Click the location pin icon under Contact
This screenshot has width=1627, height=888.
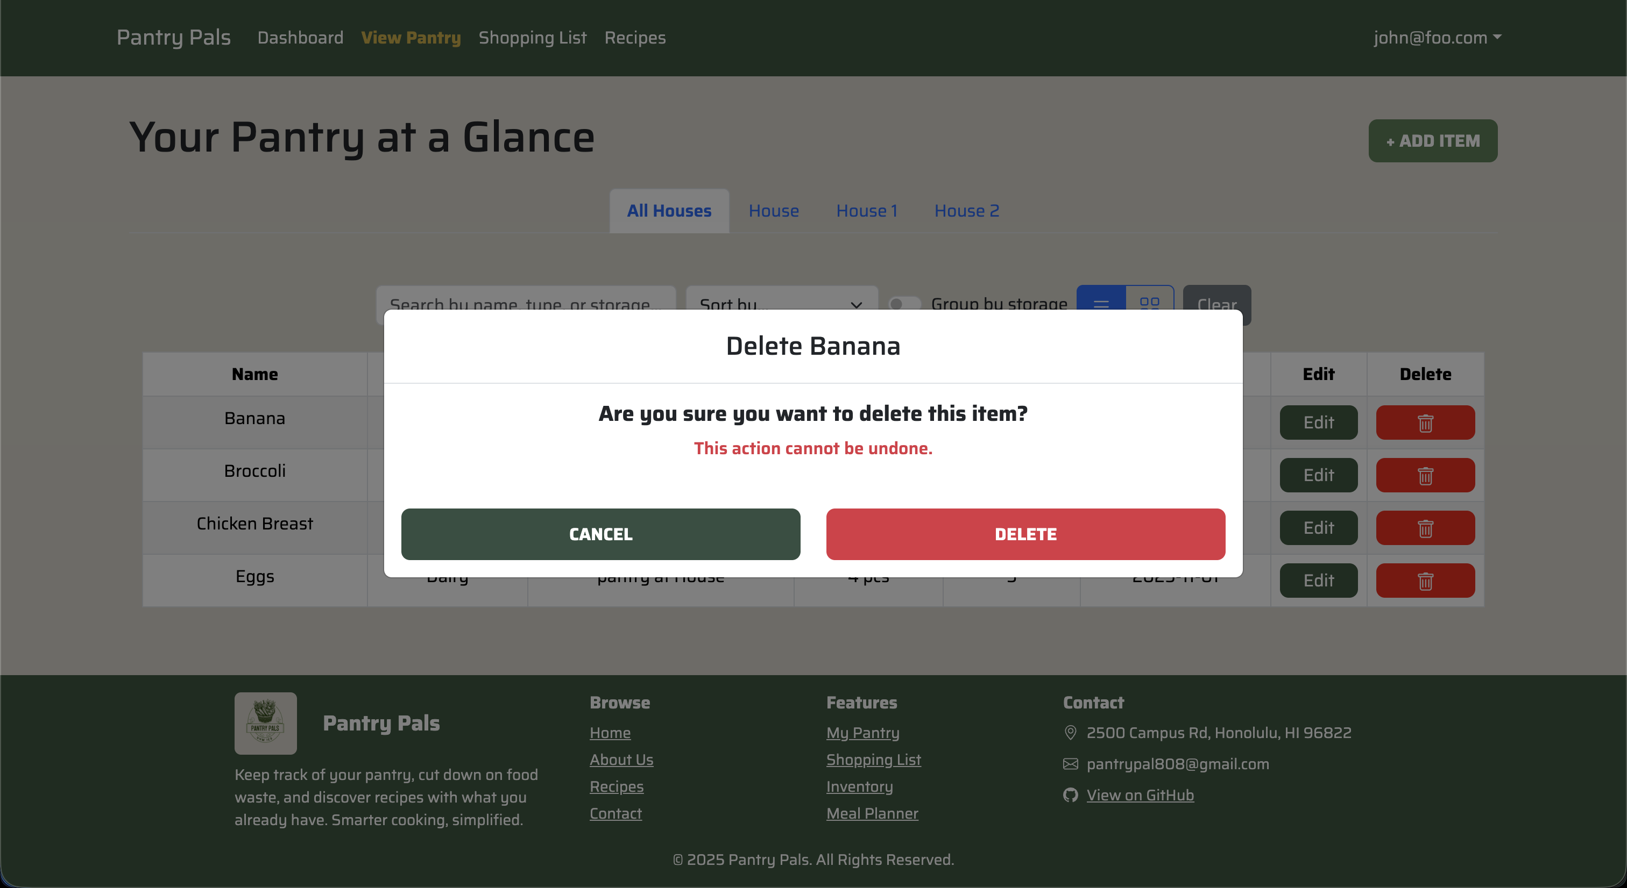1071,733
